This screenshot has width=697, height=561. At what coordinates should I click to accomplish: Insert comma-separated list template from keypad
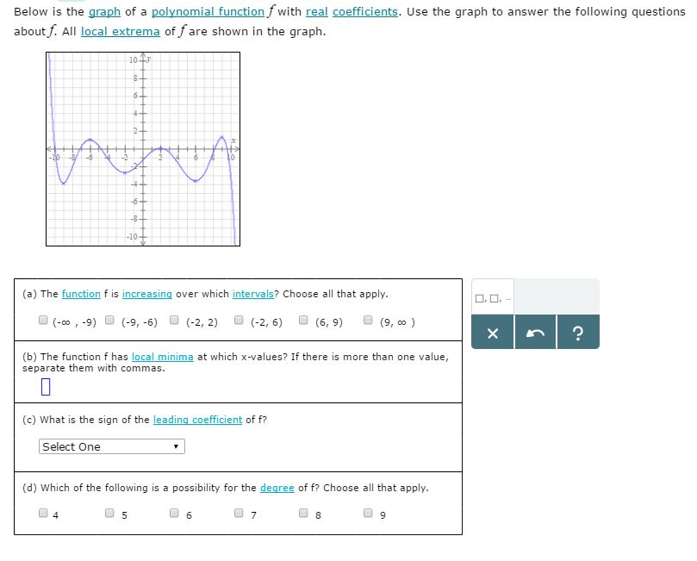coord(493,298)
